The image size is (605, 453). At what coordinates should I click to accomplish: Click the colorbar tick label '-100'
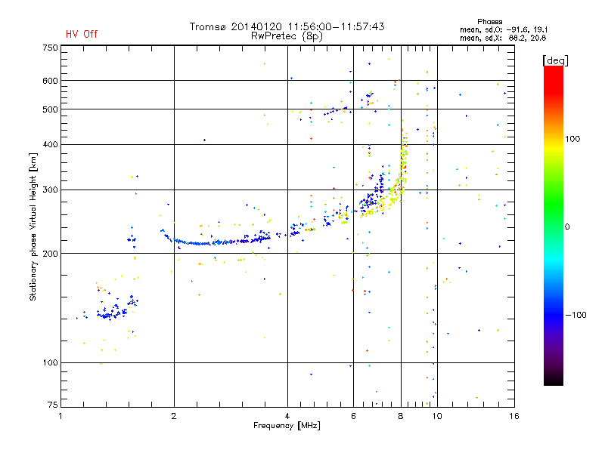(576, 315)
